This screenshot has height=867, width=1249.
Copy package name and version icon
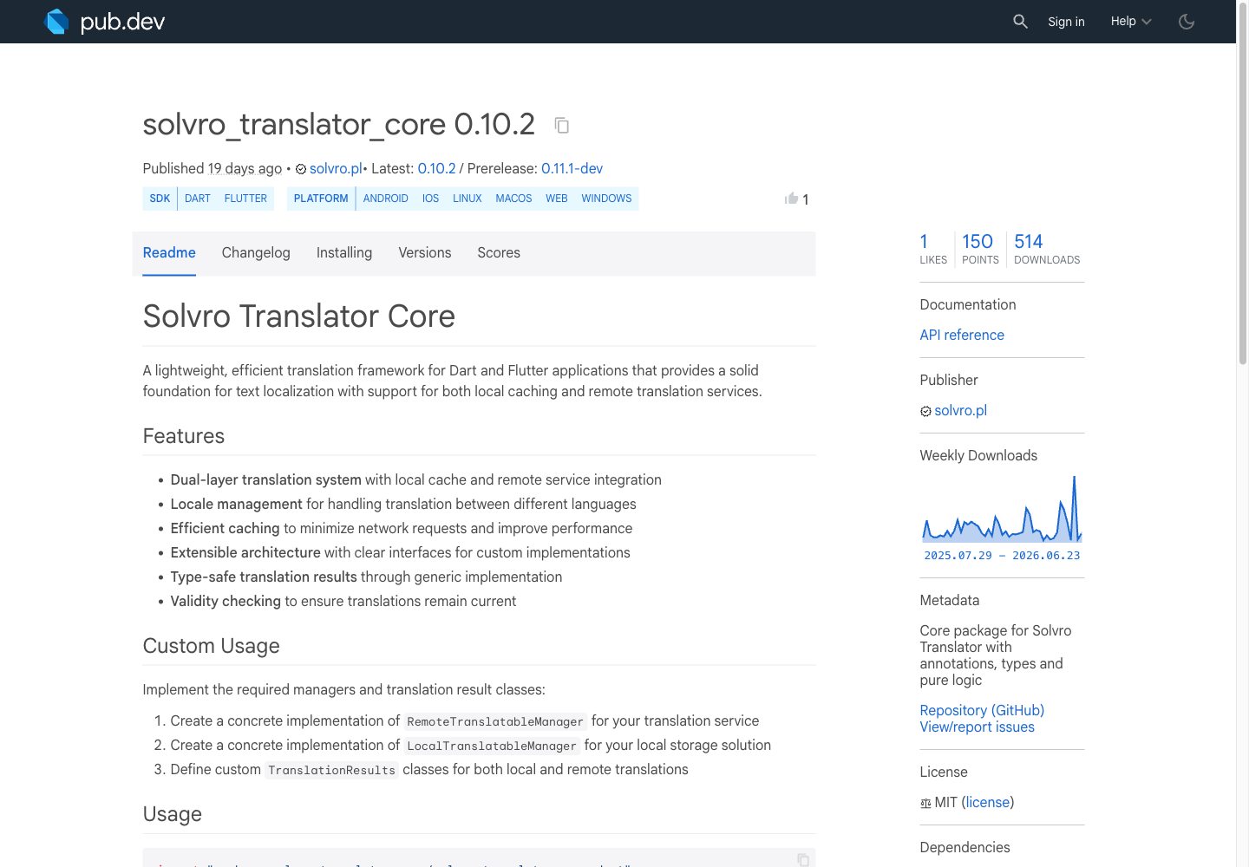click(x=562, y=126)
